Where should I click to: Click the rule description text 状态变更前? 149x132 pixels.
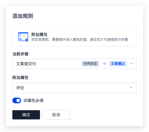pos(40,40)
